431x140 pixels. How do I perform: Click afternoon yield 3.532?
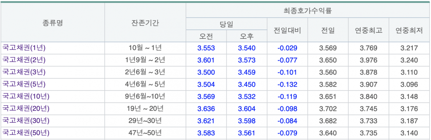(x=246, y=97)
